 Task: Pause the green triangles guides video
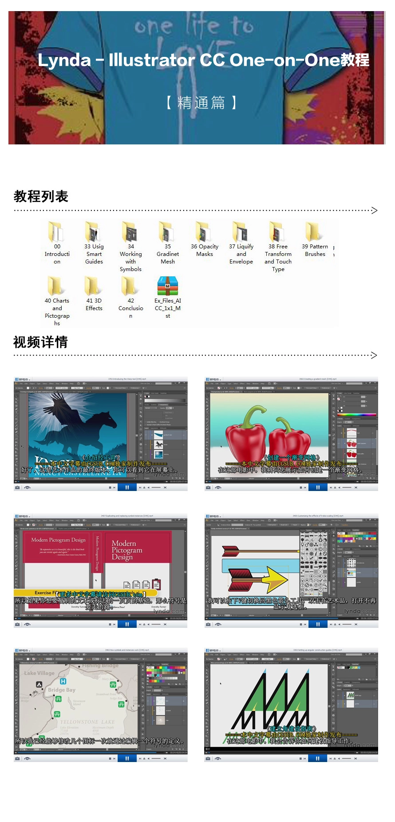(318, 758)
